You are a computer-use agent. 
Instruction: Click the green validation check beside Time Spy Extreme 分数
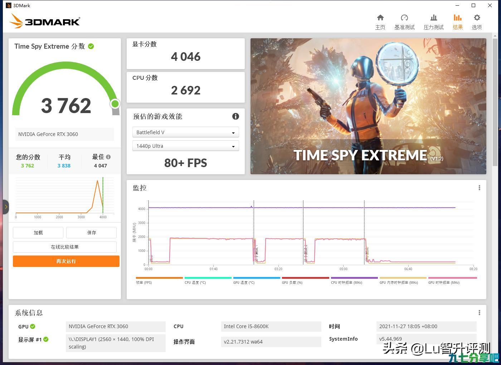tap(91, 46)
